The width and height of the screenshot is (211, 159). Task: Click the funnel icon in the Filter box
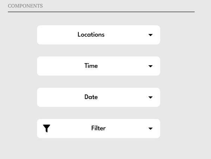47,128
